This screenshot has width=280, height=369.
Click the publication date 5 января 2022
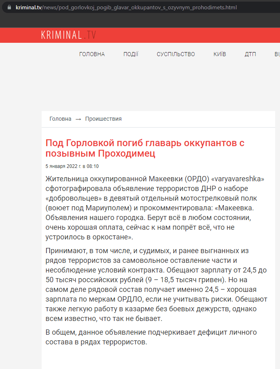pos(72,166)
